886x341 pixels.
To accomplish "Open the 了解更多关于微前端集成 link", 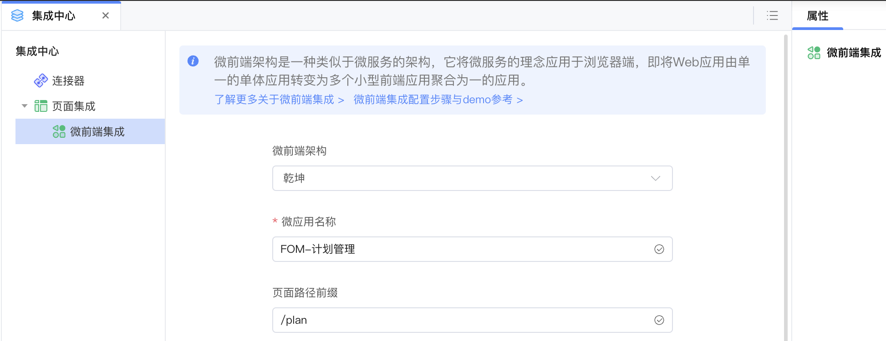I will pyautogui.click(x=279, y=100).
